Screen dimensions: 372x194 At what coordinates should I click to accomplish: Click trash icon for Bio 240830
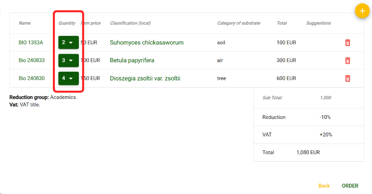[348, 78]
